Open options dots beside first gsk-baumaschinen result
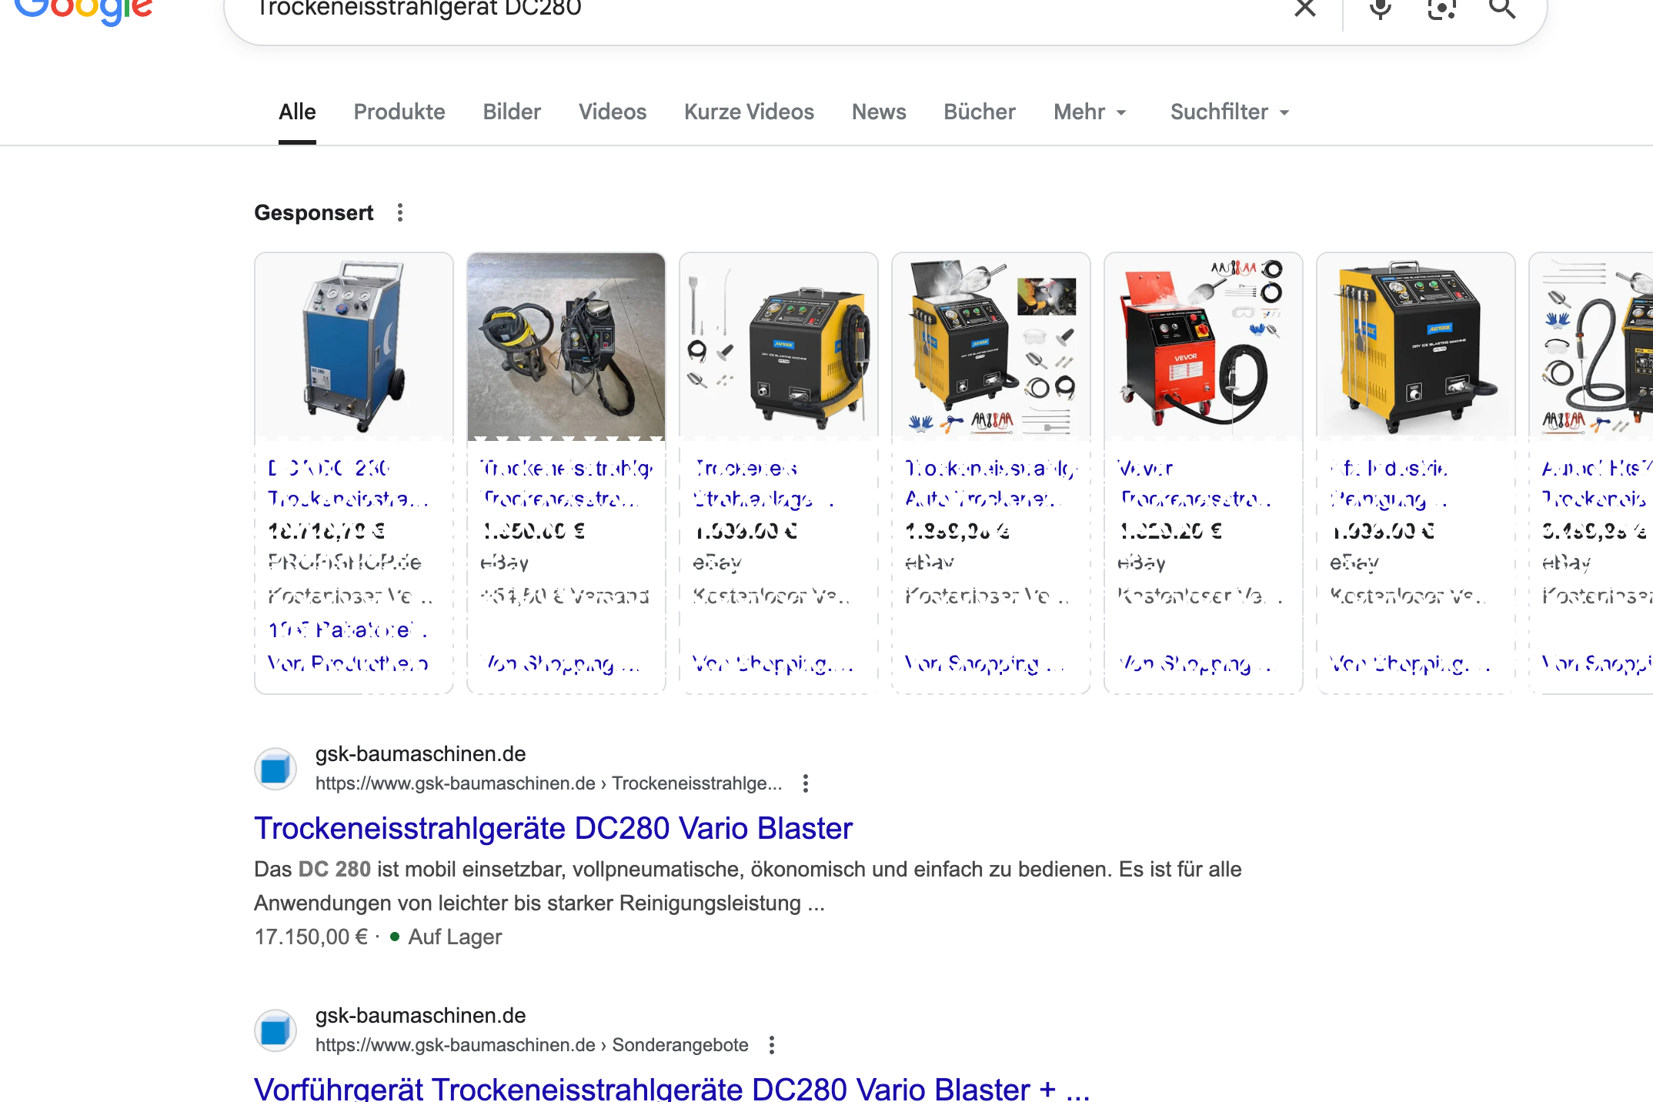The width and height of the screenshot is (1653, 1102). 806,783
